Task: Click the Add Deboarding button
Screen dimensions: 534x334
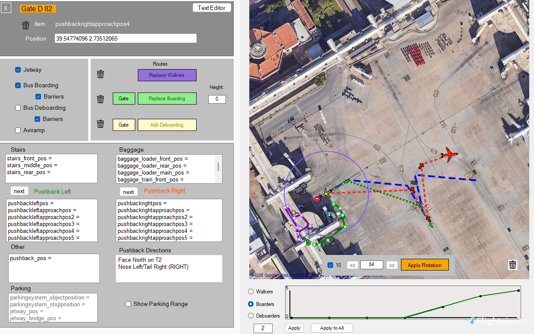Action: click(x=167, y=125)
